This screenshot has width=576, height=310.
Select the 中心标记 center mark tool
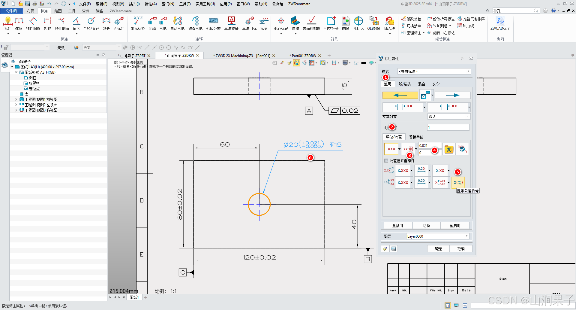coord(281,24)
